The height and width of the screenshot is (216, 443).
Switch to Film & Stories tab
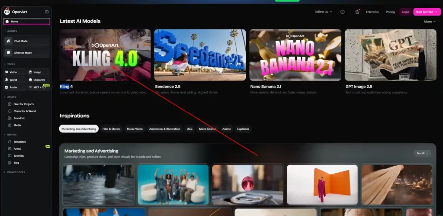111,129
